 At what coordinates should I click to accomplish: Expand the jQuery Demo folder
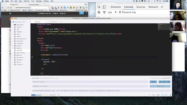tap(13, 25)
